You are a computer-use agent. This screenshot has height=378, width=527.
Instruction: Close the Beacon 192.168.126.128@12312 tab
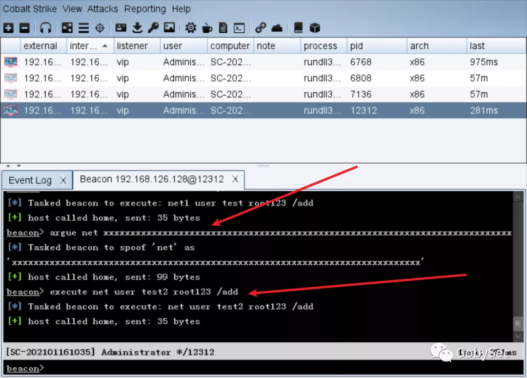tap(235, 179)
